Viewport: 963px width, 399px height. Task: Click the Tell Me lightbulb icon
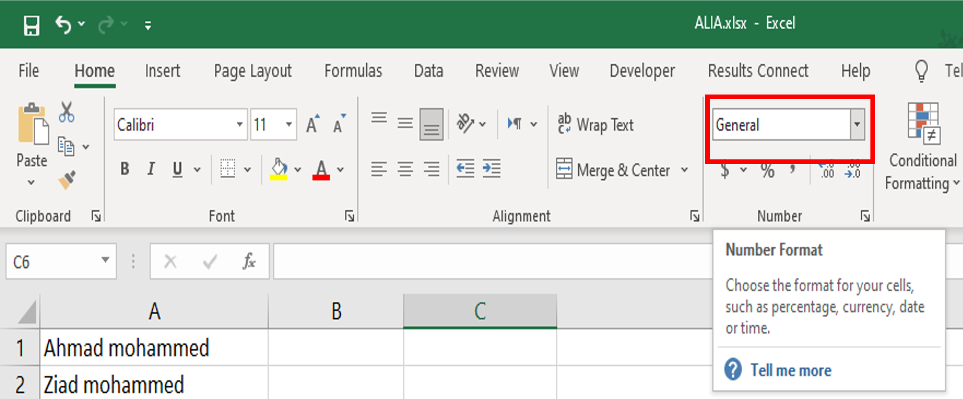coord(921,71)
